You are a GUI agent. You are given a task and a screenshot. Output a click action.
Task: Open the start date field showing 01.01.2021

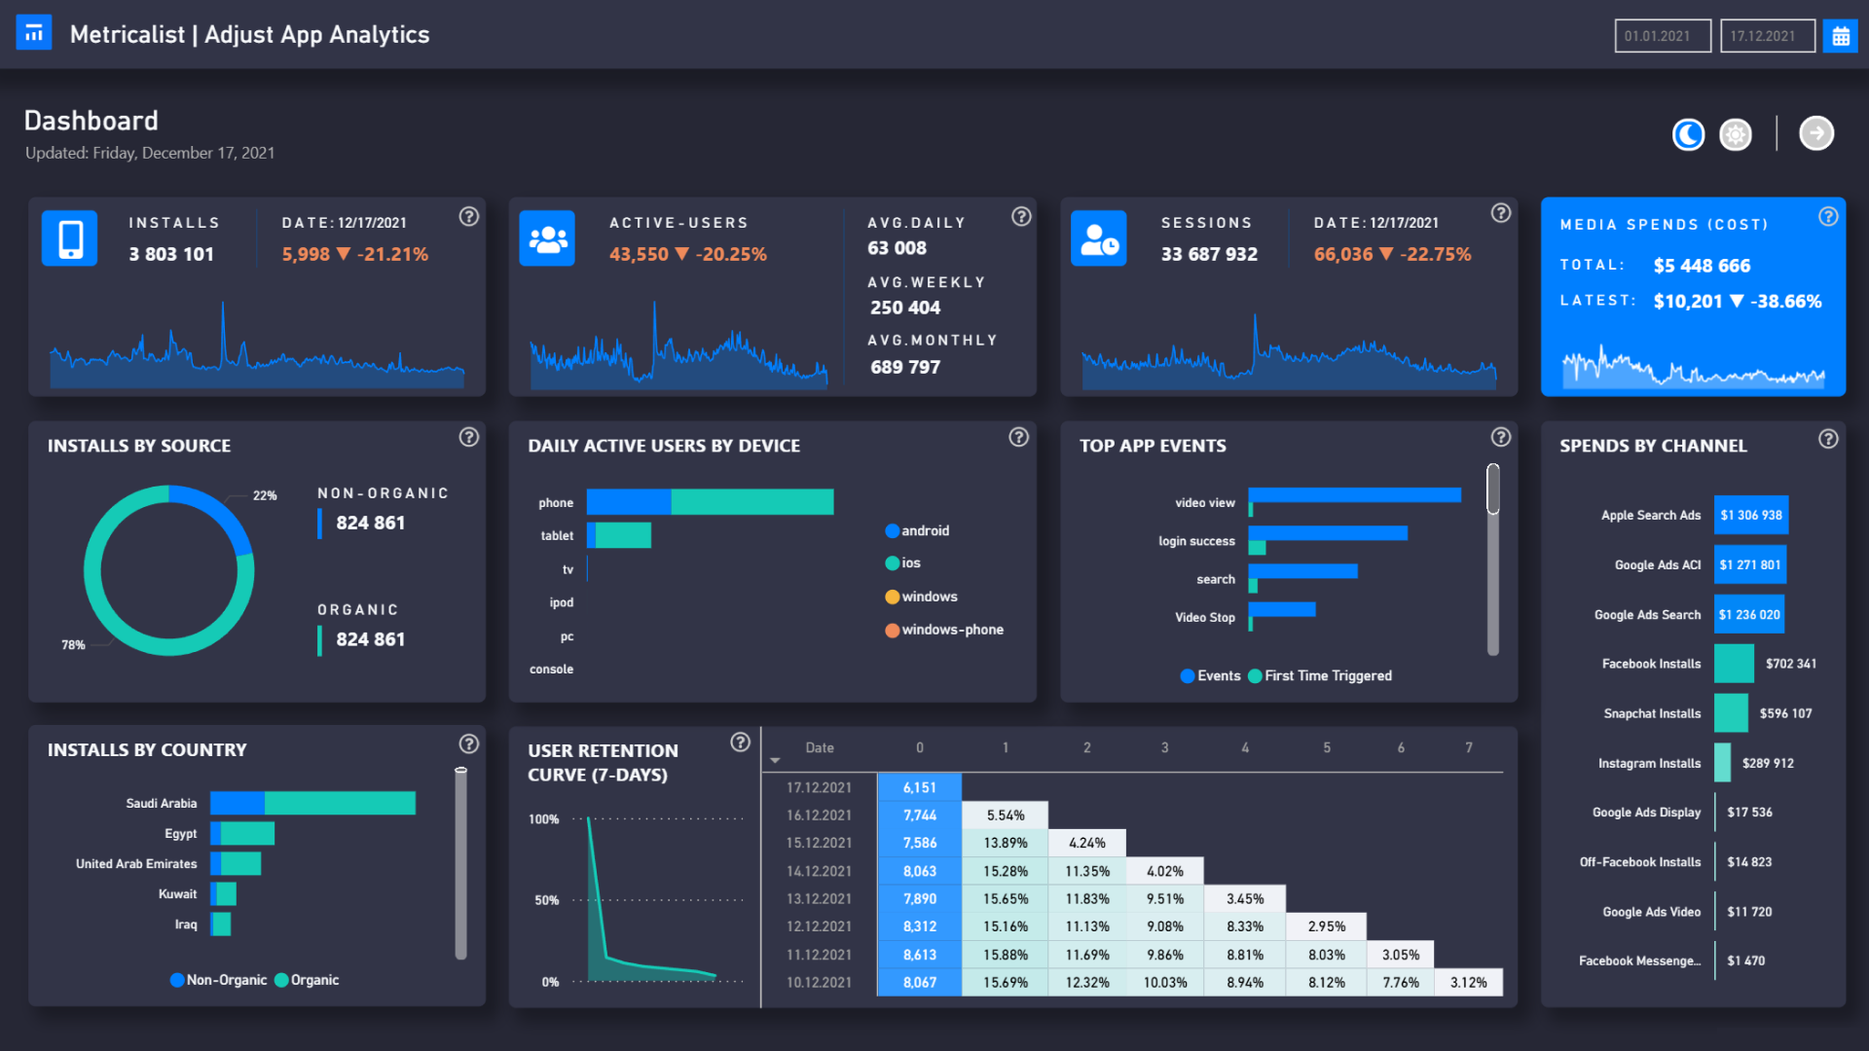coord(1663,35)
